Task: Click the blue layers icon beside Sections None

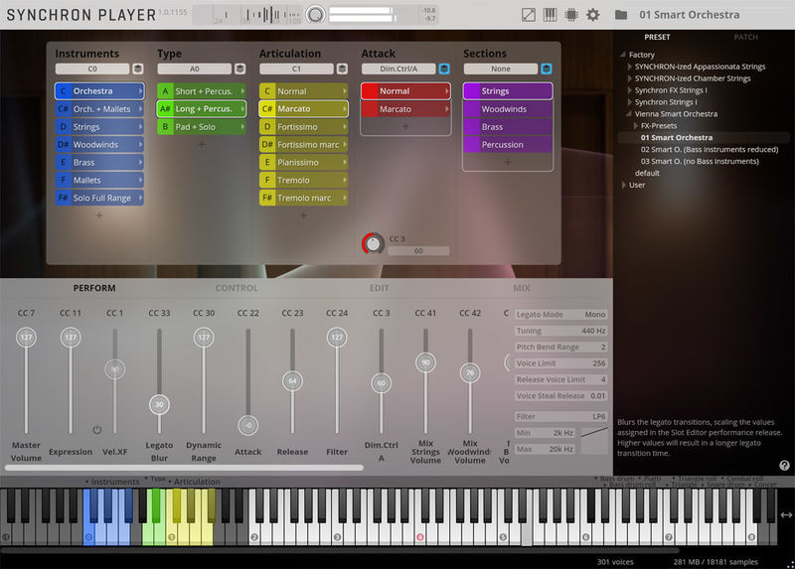Action: click(547, 69)
